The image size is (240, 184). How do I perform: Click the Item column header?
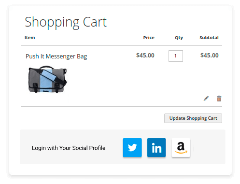coord(29,38)
